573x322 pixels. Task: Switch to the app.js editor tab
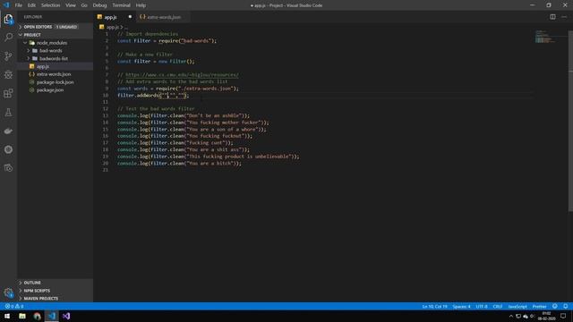115,17
